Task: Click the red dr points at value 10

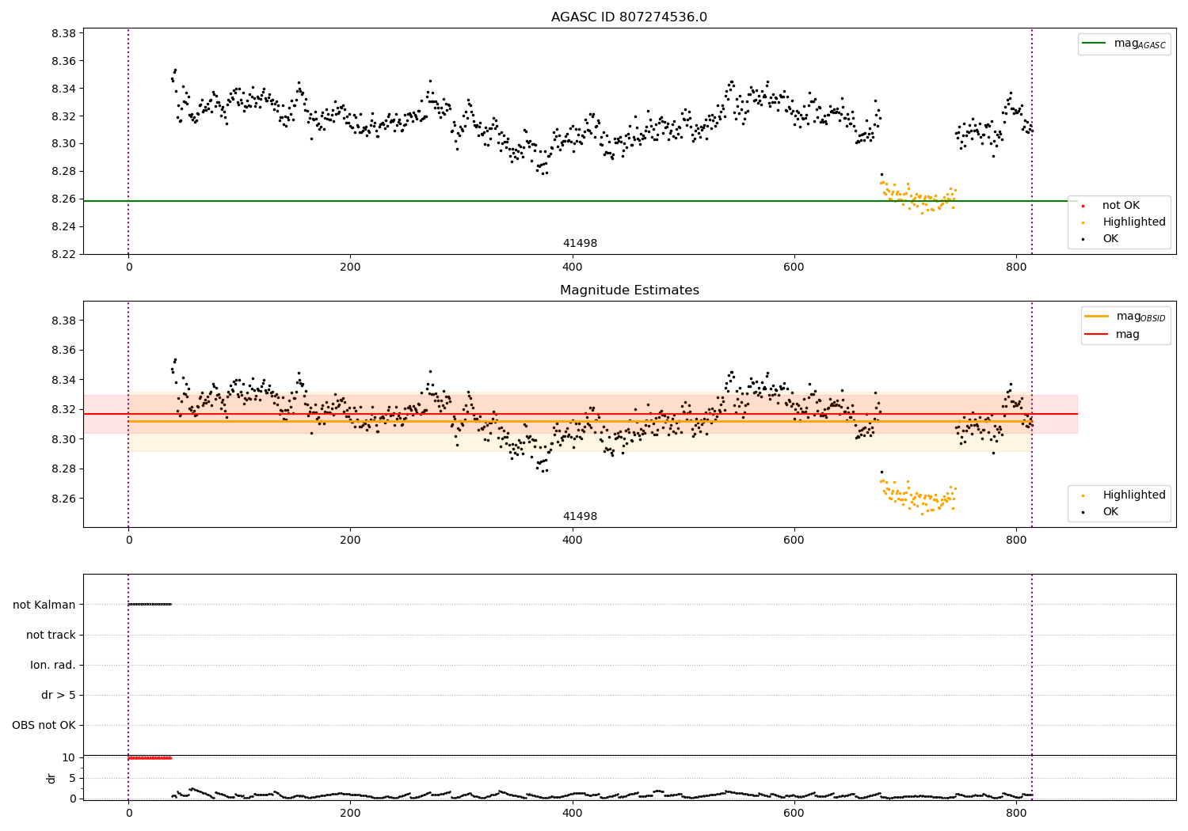Action: pos(150,758)
